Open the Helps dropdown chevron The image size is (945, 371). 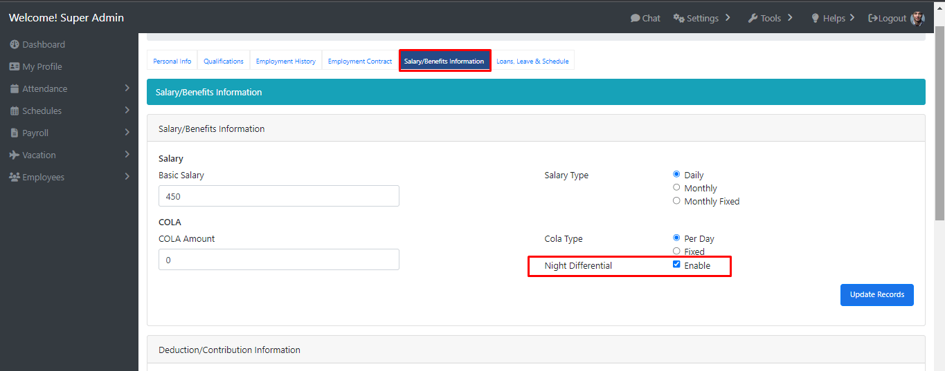[x=852, y=18]
